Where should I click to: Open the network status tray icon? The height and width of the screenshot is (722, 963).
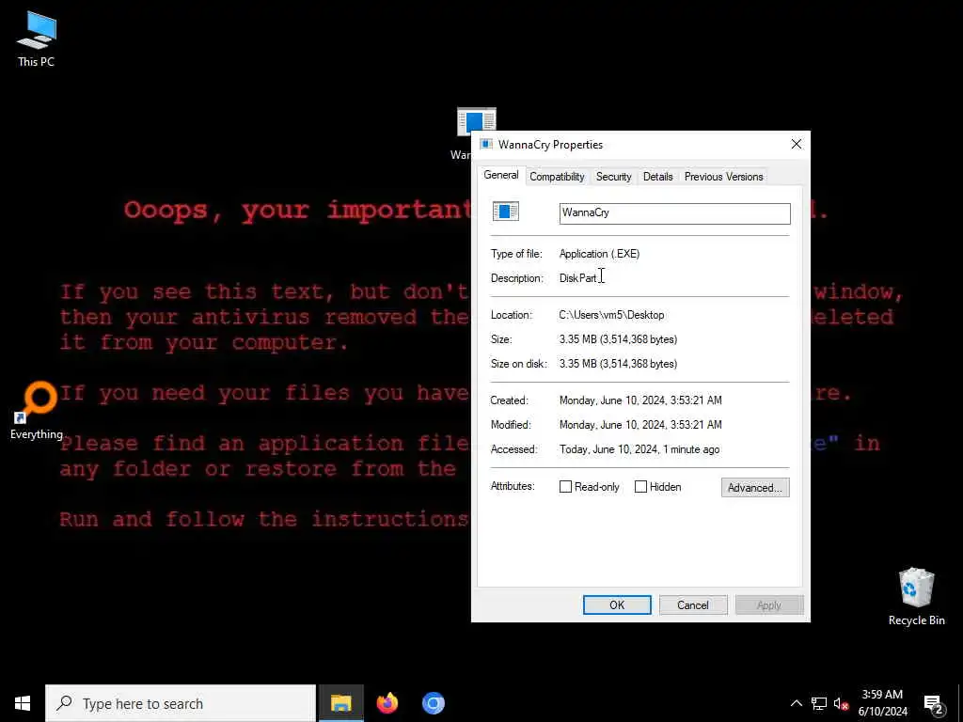pos(819,703)
